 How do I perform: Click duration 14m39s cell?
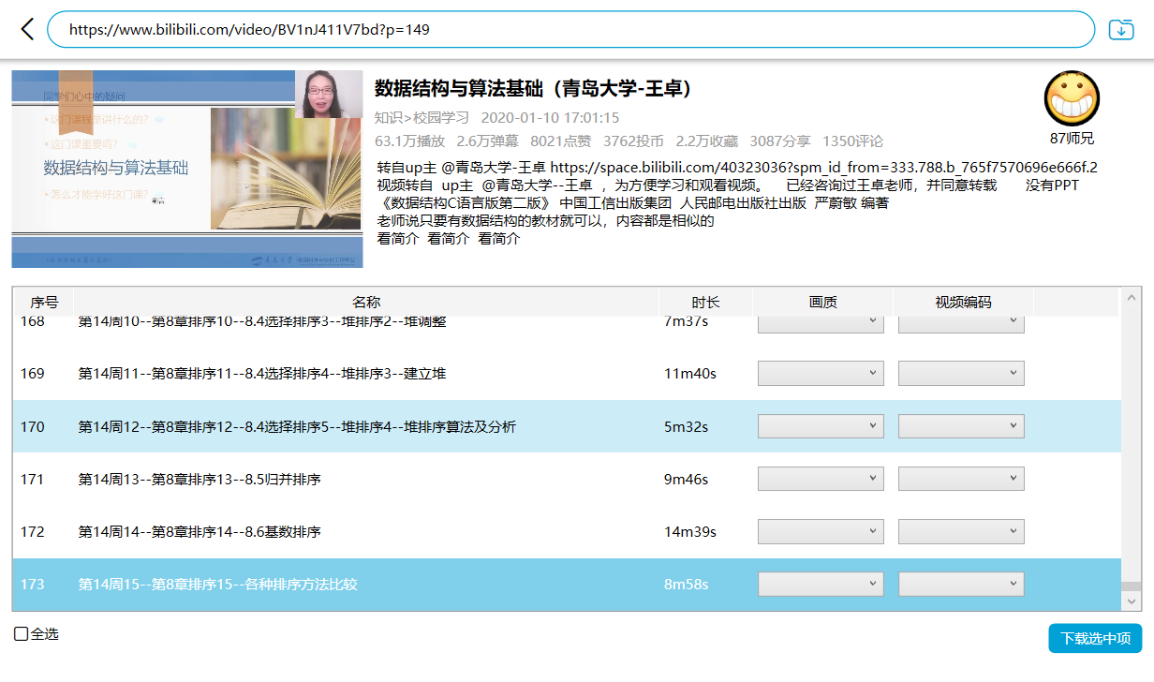click(x=690, y=531)
